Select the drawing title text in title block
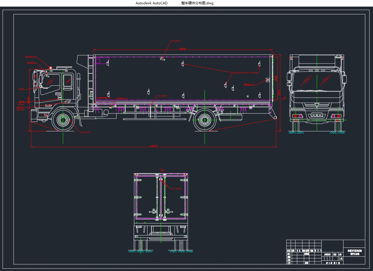The image size is (373, 271). (x=354, y=252)
